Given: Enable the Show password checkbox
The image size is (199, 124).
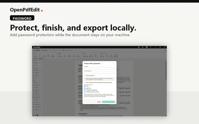Looking at the screenshot, I should click(85, 76).
